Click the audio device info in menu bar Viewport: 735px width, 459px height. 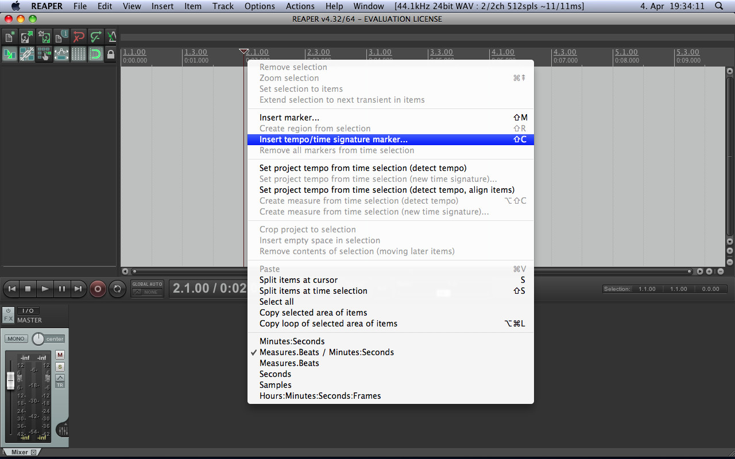tap(489, 6)
